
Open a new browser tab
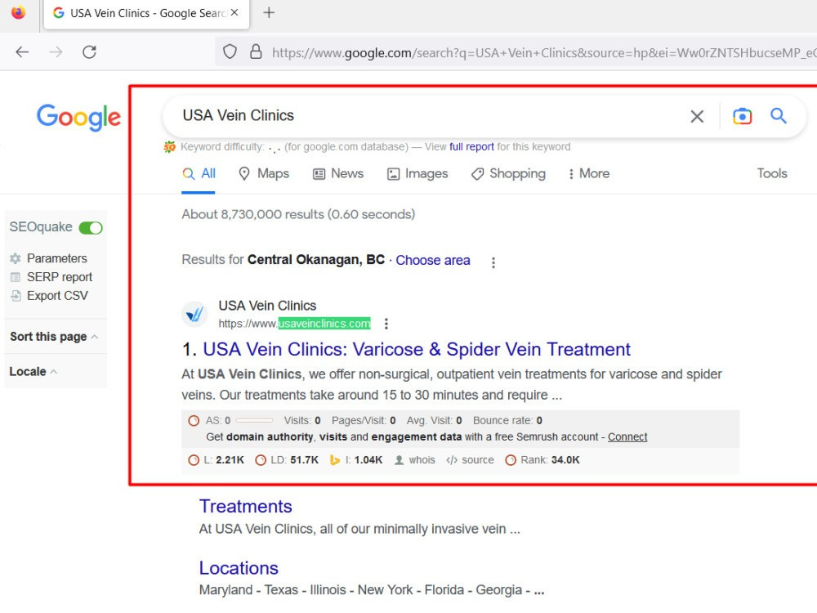(x=269, y=12)
